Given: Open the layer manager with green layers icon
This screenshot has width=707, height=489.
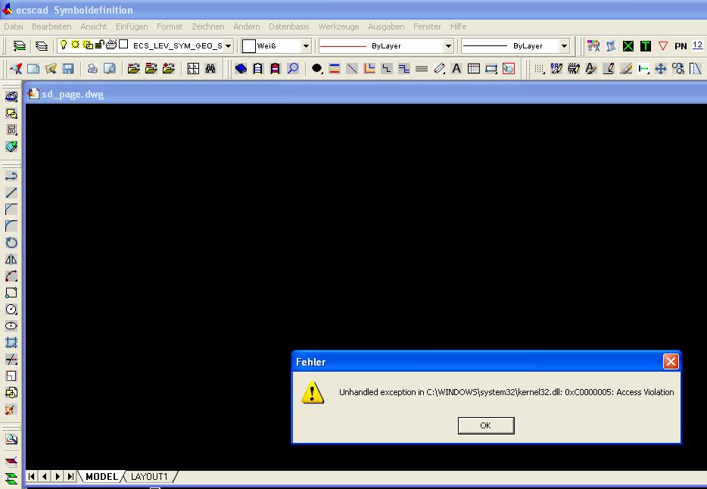Looking at the screenshot, I should click(20, 46).
